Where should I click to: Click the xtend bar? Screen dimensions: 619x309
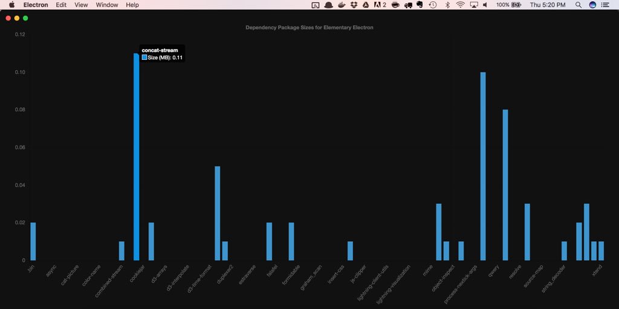(601, 251)
